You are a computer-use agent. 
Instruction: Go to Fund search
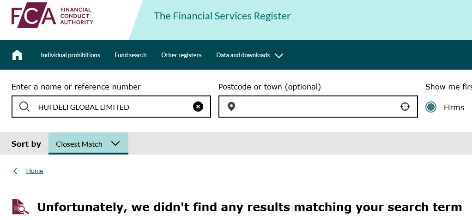coord(130,55)
